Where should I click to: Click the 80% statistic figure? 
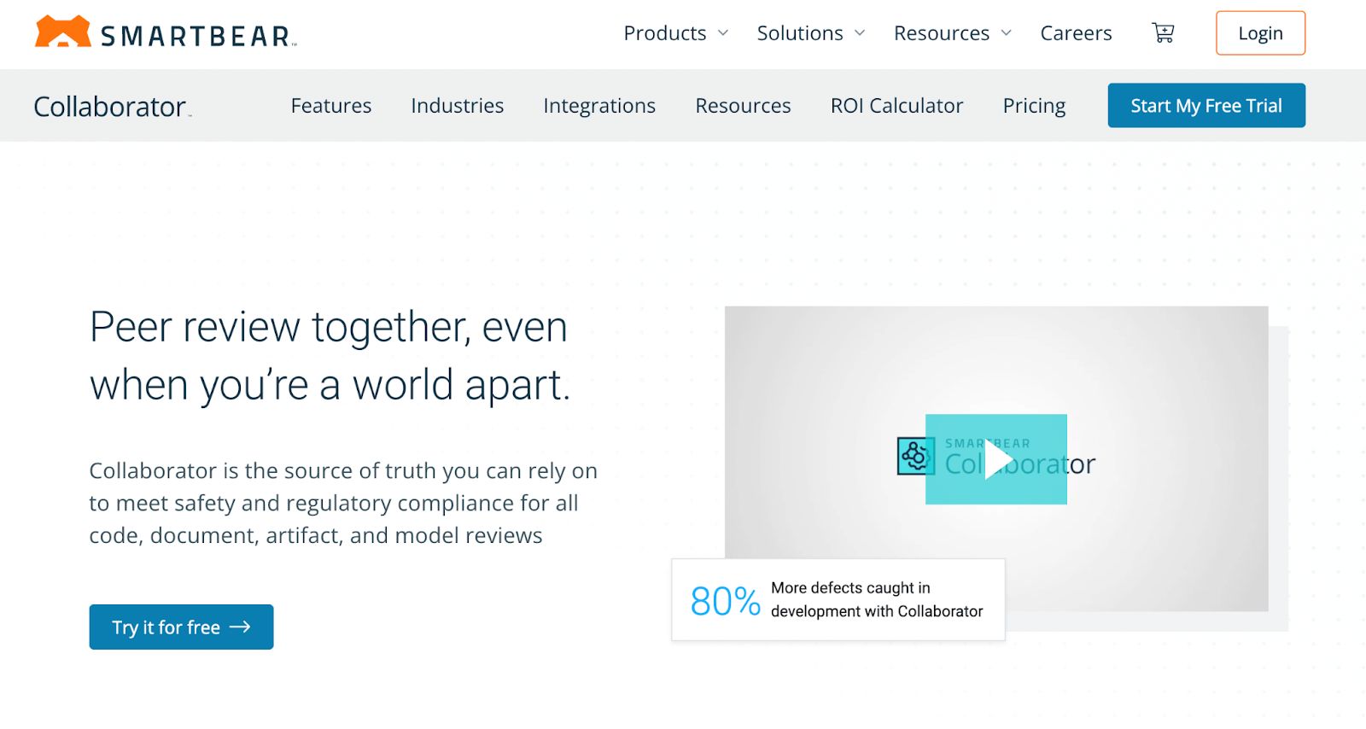click(725, 601)
